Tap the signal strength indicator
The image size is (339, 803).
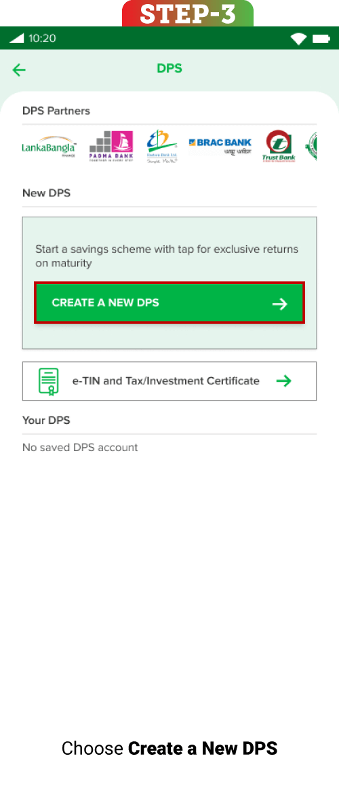pyautogui.click(x=17, y=39)
